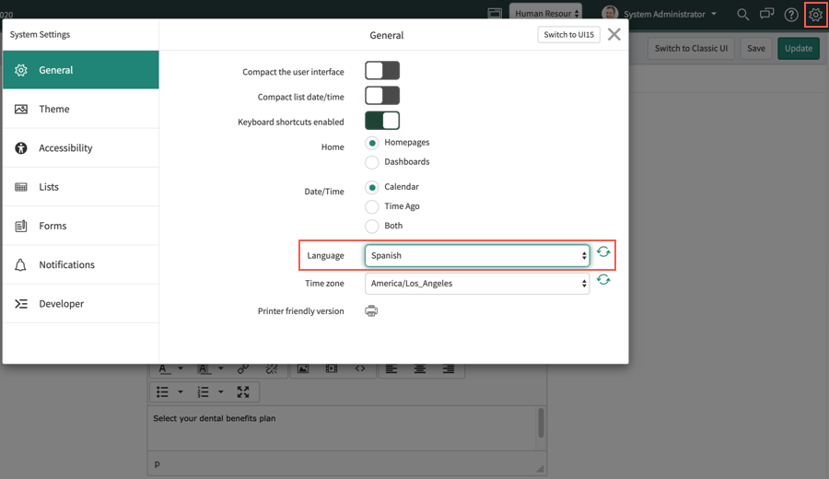This screenshot has height=479, width=829.
Task: Click the numbered list icon in editor
Action: coord(203,391)
